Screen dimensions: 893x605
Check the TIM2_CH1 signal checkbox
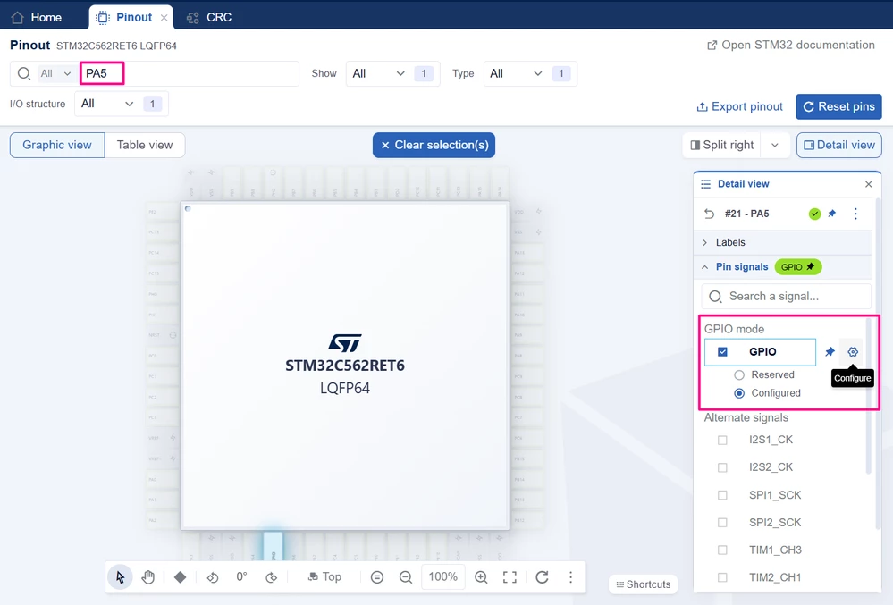(723, 577)
